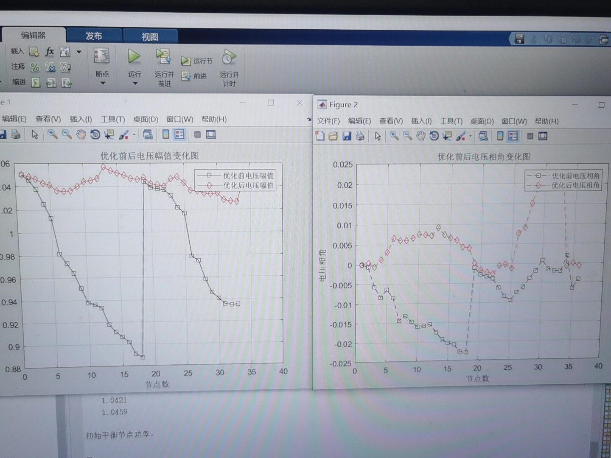Click the 断点 breakpoints icon
The height and width of the screenshot is (458, 611).
click(x=102, y=56)
